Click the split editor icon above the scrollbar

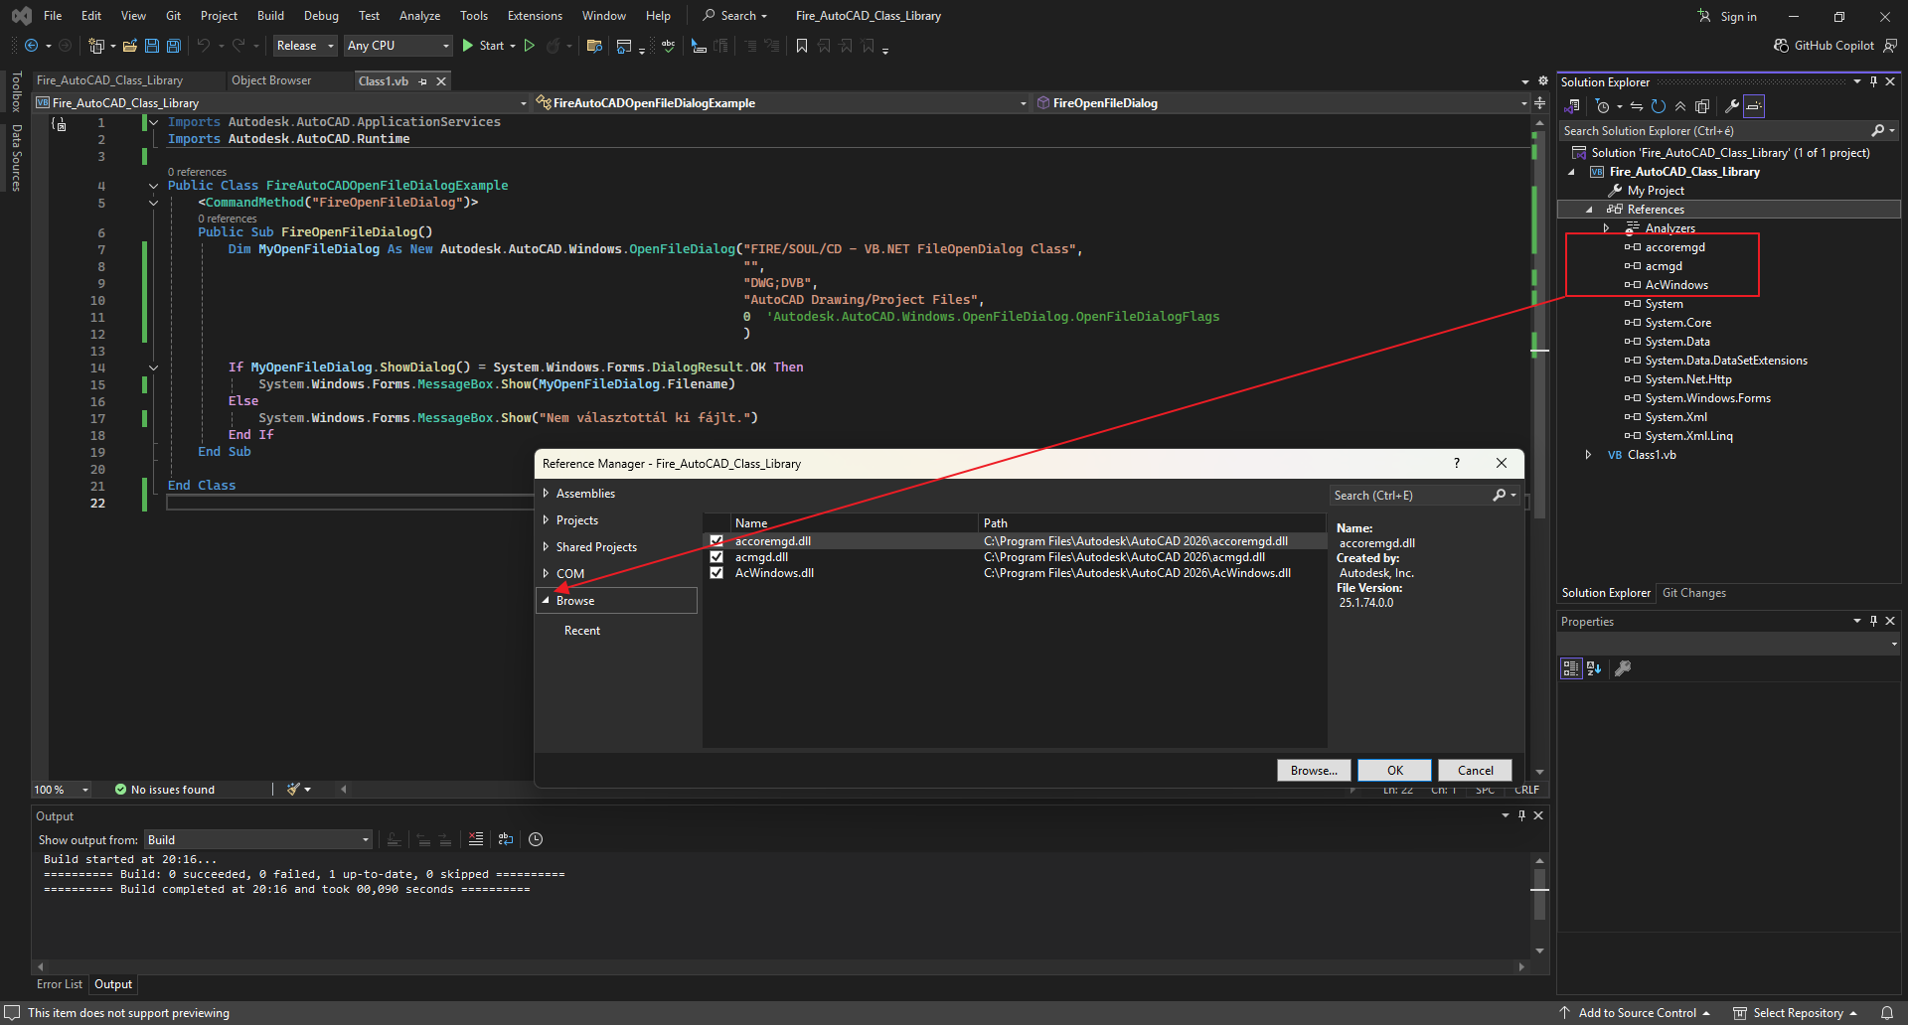[x=1539, y=102]
